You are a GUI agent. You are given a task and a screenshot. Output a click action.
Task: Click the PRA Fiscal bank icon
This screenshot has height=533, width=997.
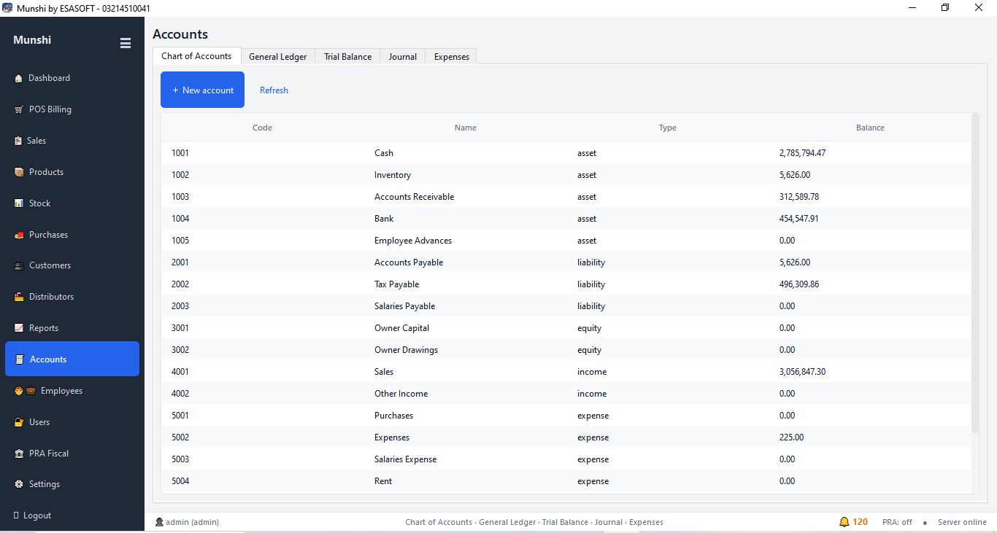pos(19,454)
